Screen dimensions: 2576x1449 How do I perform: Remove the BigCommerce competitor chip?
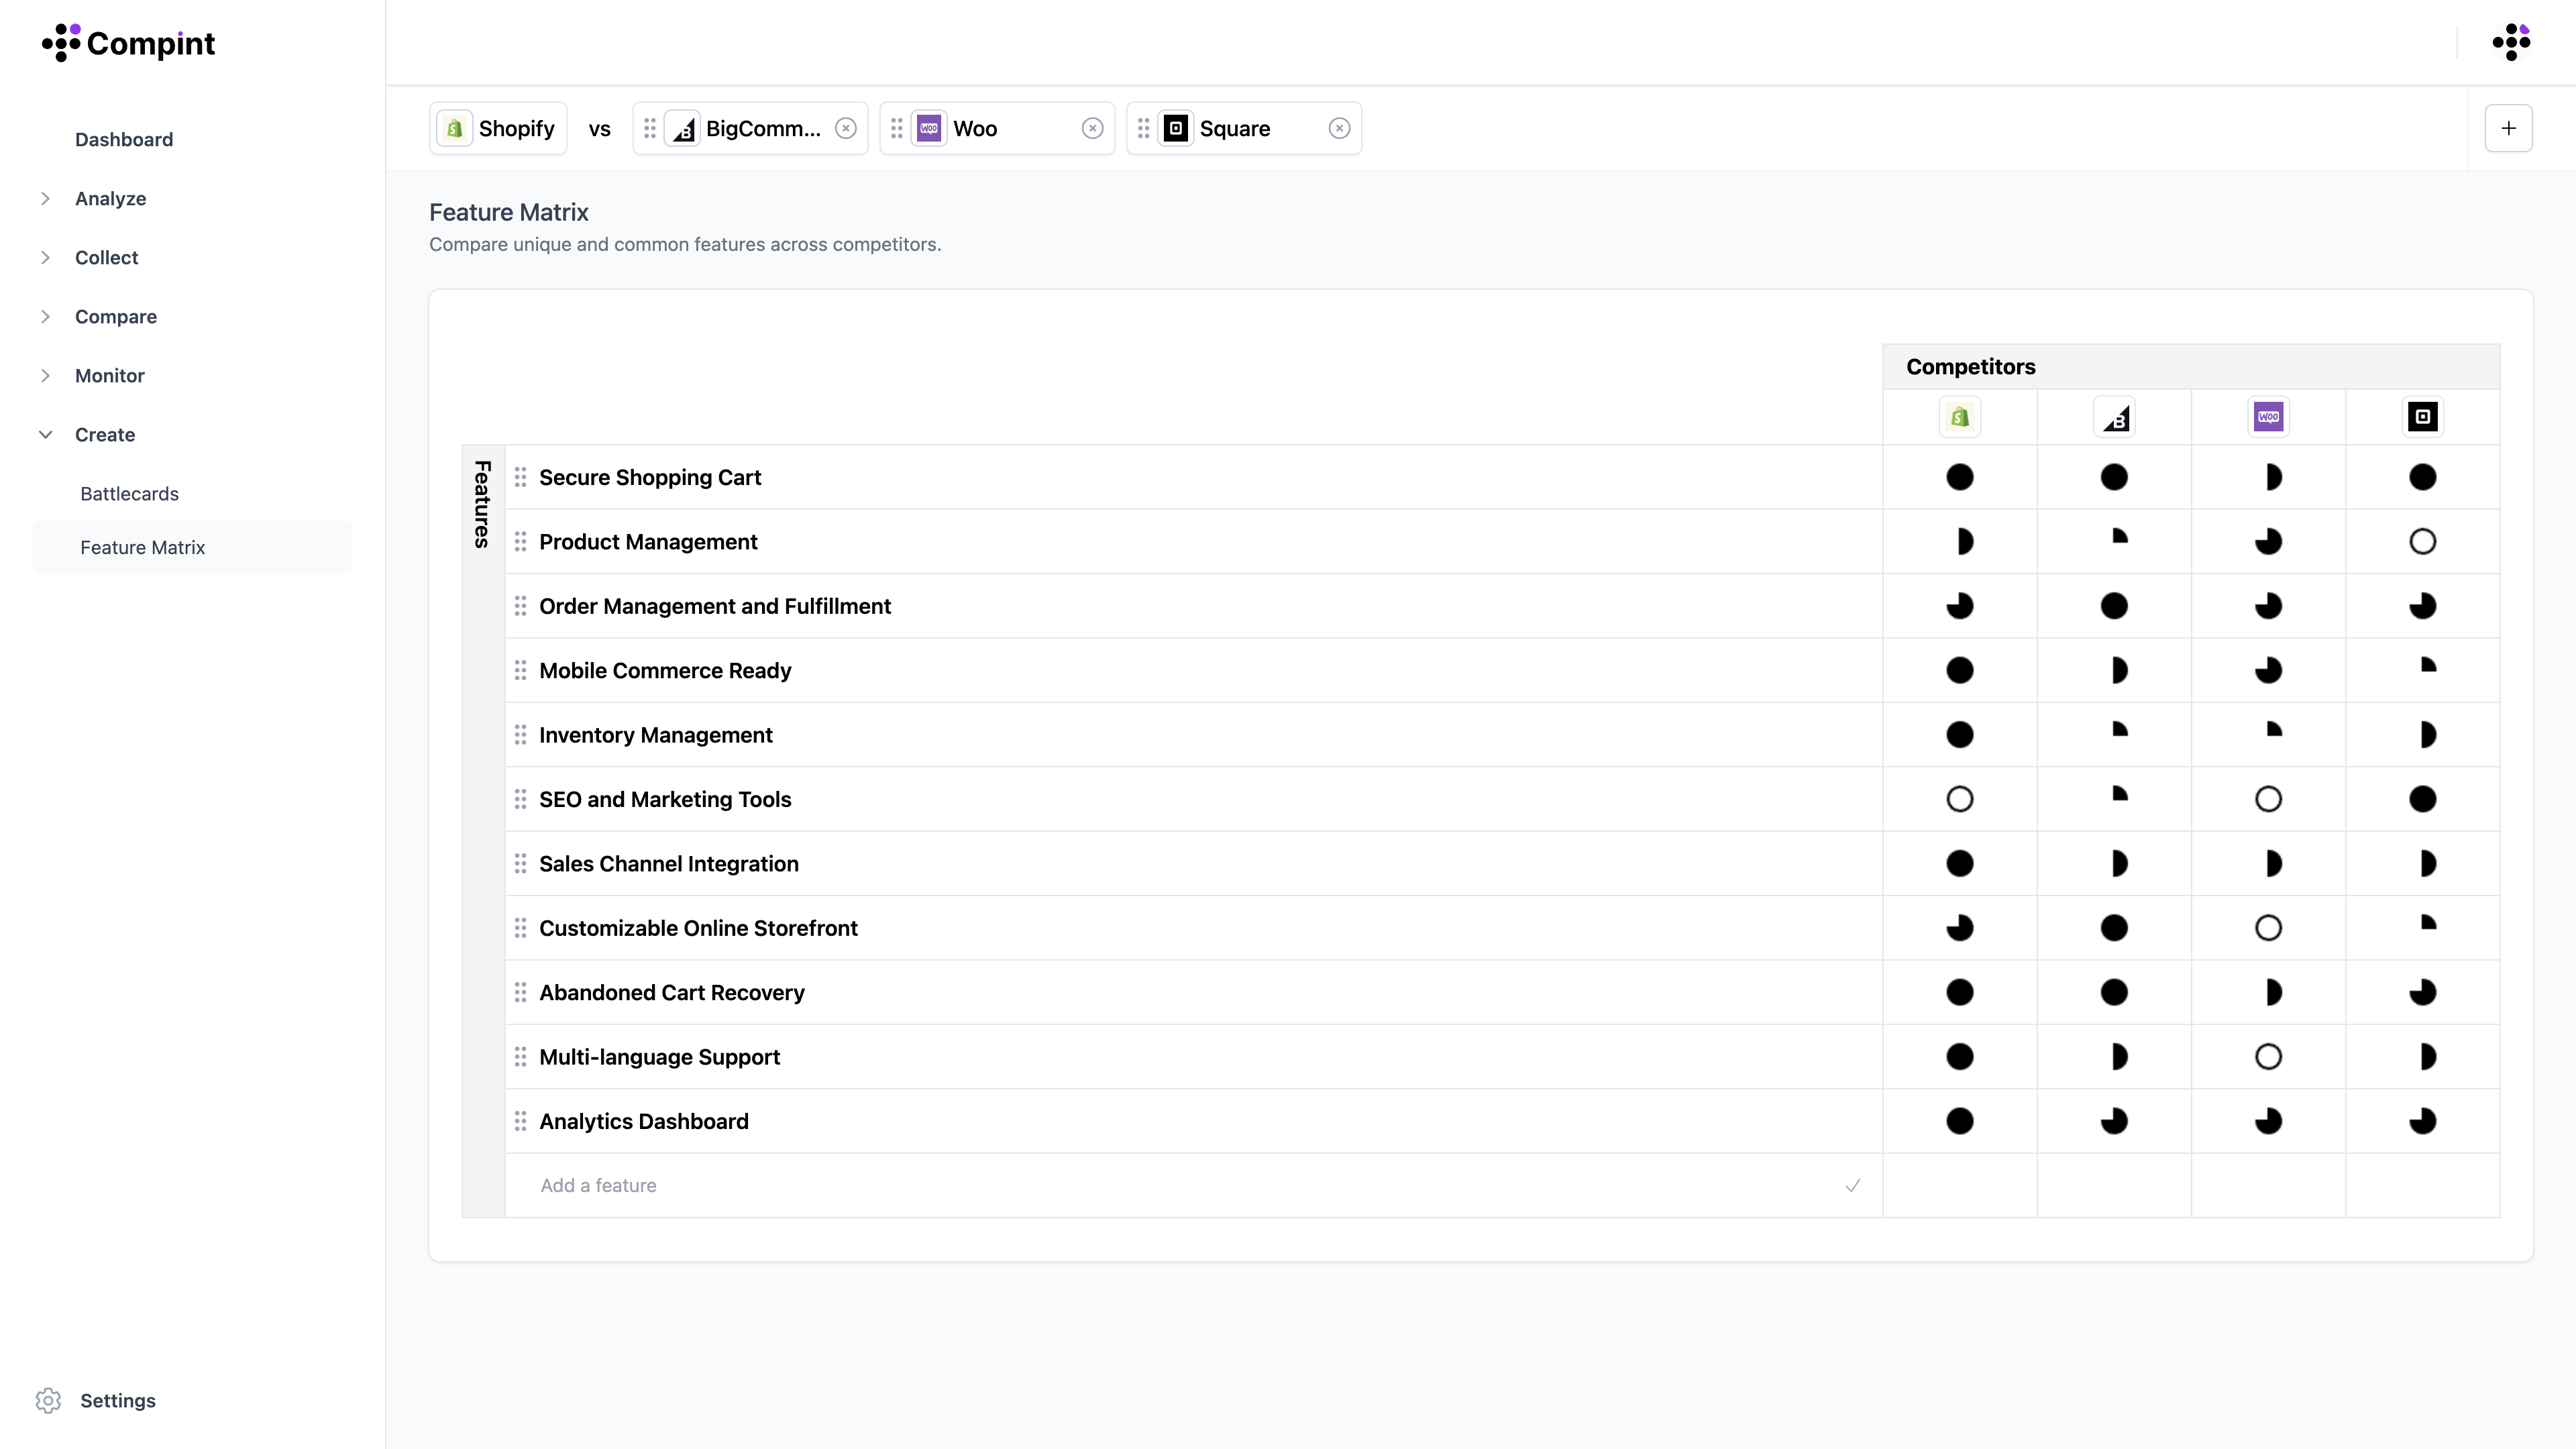coord(846,128)
